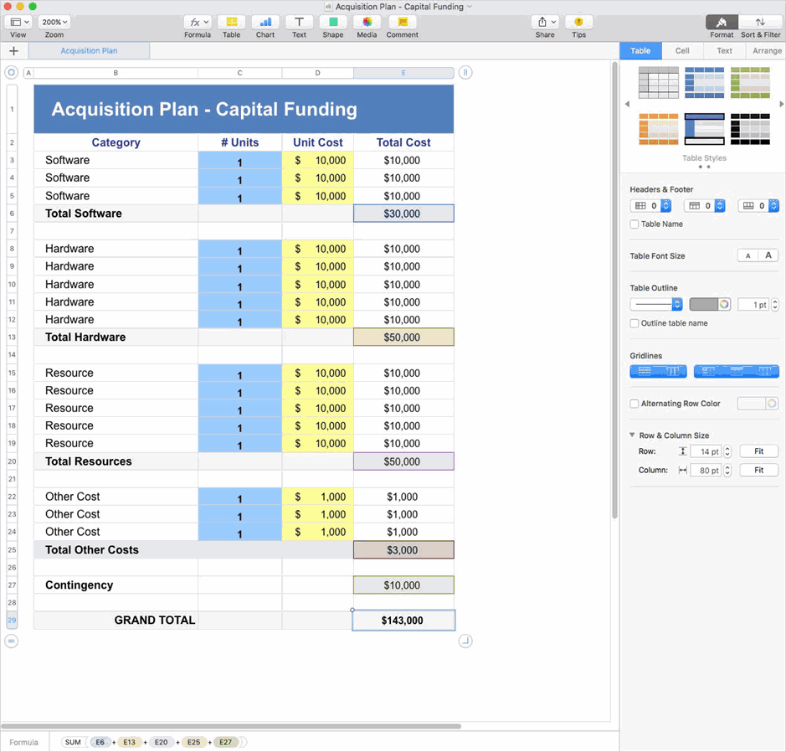
Task: Switch to the Cell tab in the Format panel
Action: (x=682, y=50)
